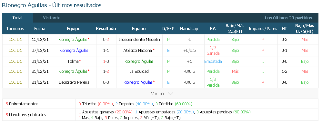Click the Tolima team name
The width and height of the screenshot is (322, 124).
pos(74,61)
